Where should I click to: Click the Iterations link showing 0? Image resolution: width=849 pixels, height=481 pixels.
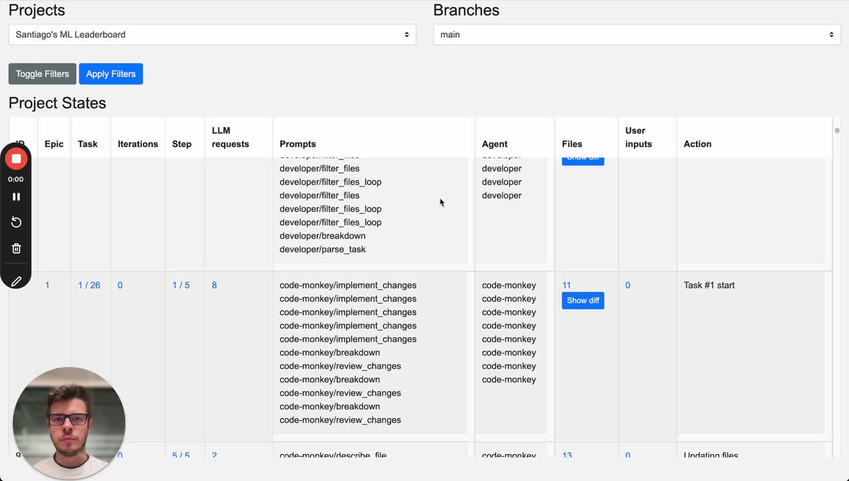[x=120, y=285]
